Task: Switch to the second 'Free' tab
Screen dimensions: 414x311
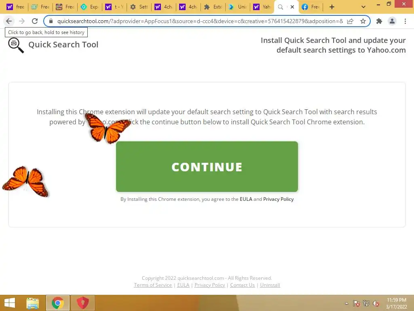Action: click(65, 7)
